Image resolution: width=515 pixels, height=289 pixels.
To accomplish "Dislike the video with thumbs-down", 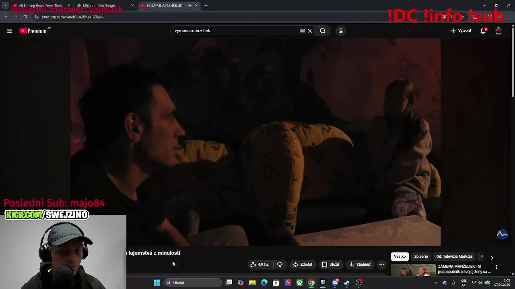I will pos(280,265).
